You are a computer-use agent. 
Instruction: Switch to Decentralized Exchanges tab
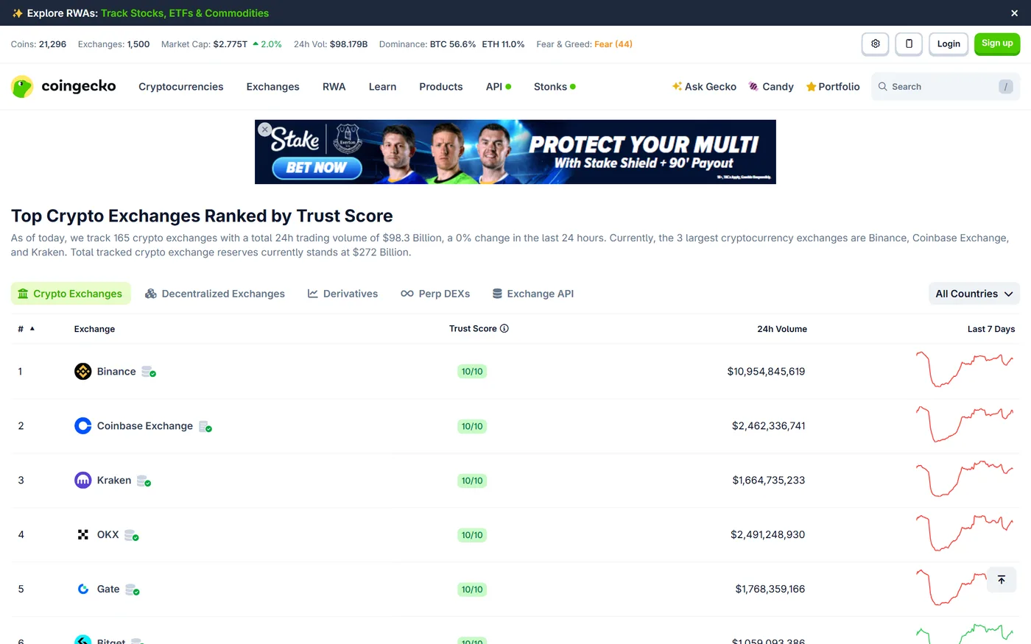[x=215, y=294]
